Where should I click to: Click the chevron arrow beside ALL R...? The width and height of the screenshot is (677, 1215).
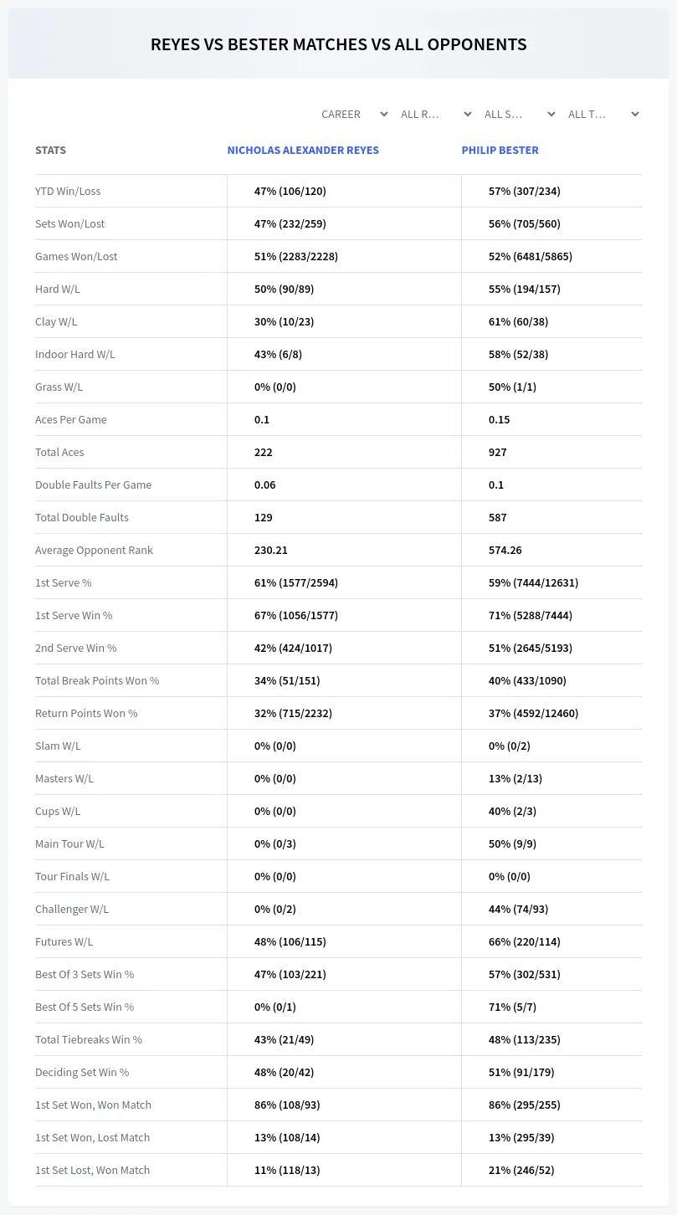[468, 114]
